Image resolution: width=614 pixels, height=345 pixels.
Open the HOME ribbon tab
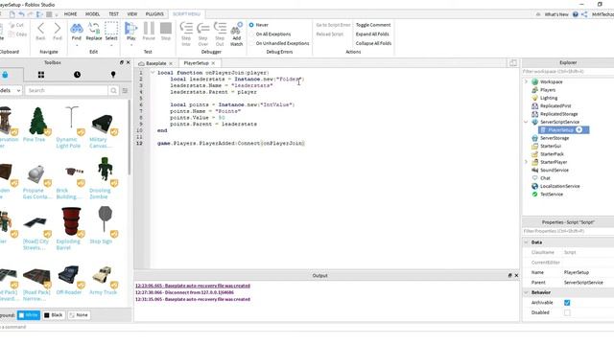pyautogui.click(x=70, y=14)
